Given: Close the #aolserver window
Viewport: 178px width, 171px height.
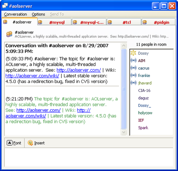Looking at the screenshot, I should 172,6.
